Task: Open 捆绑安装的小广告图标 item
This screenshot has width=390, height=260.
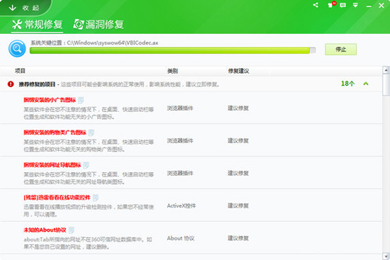Action: [50, 100]
